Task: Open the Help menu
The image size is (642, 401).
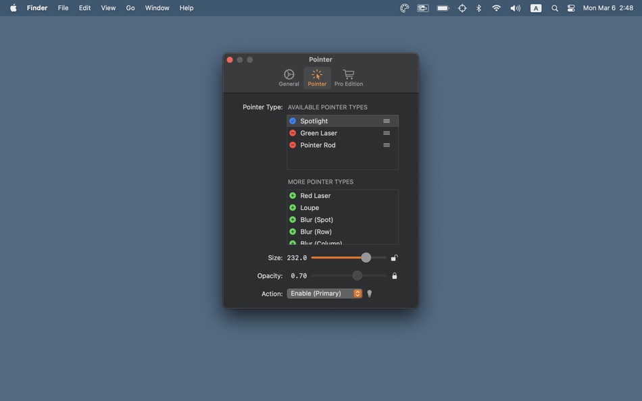Action: 187,8
